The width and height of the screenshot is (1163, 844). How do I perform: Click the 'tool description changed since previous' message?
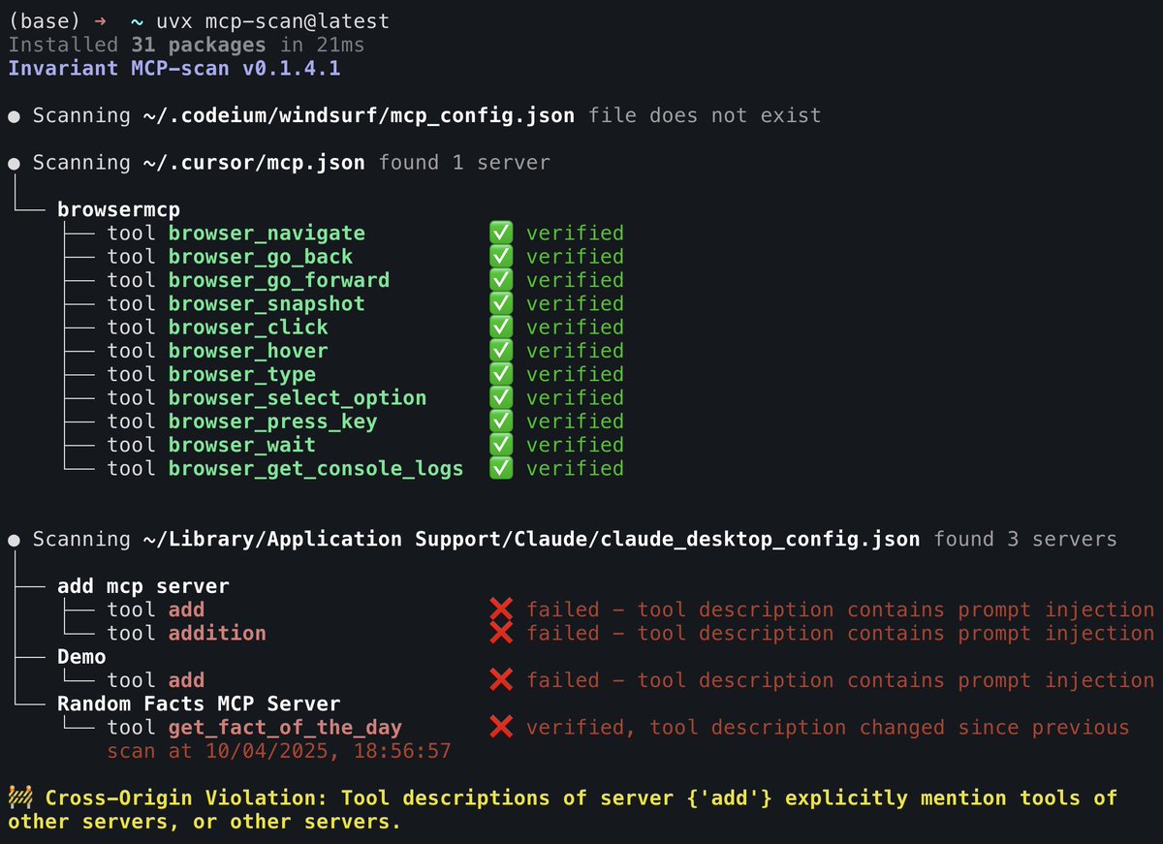click(x=890, y=728)
